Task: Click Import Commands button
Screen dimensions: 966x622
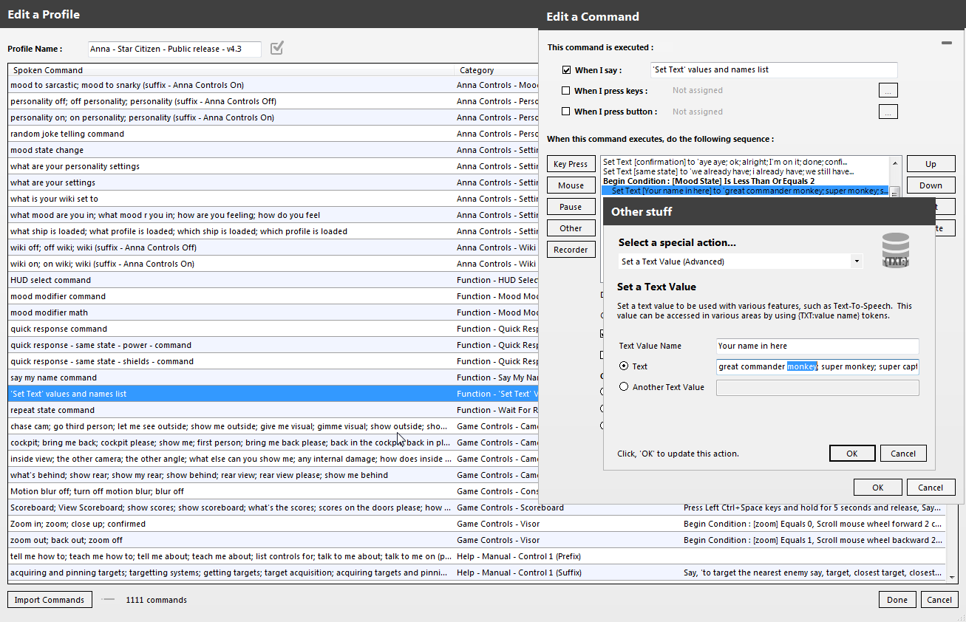Action: [50, 600]
